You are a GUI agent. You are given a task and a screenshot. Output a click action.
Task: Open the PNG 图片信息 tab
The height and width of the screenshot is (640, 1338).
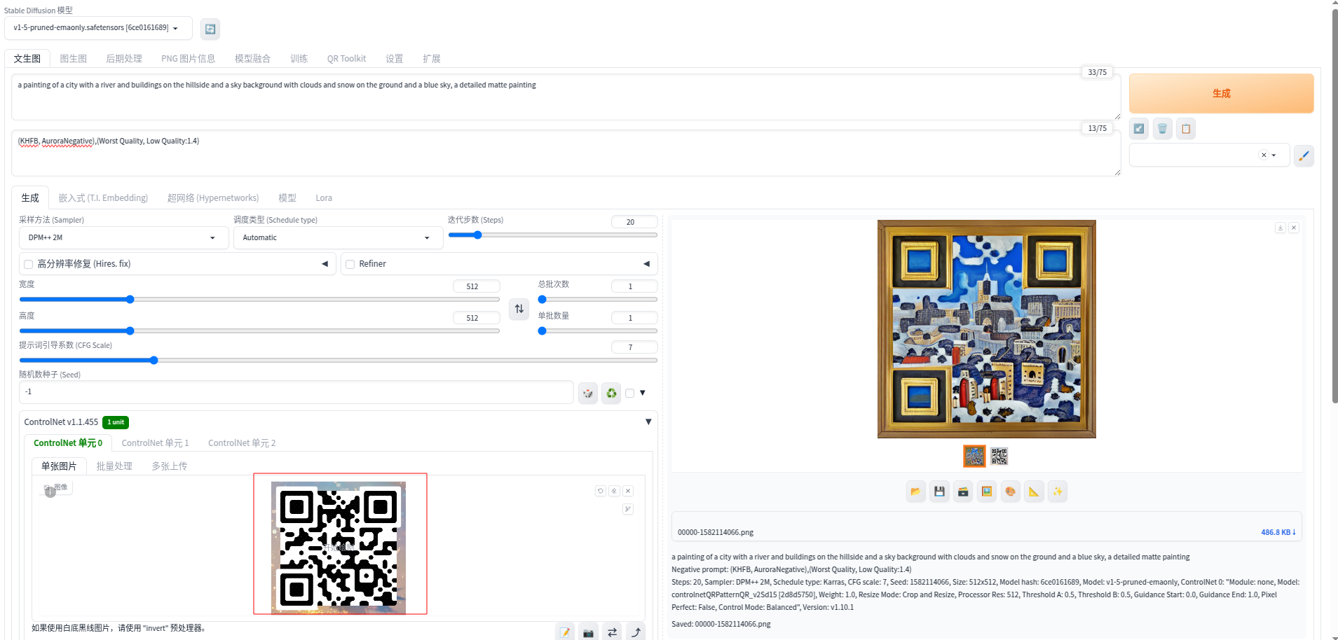[x=189, y=59]
